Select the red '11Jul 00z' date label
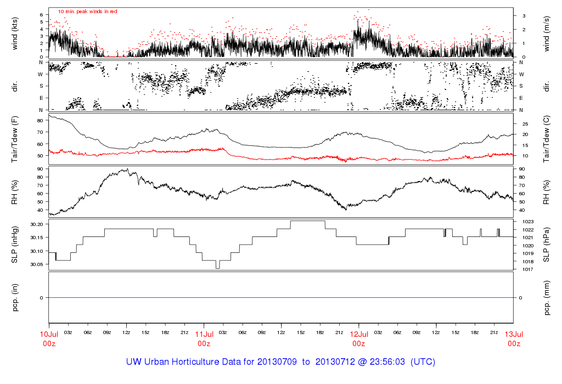Screen dimensions: 562x384 (x=204, y=339)
